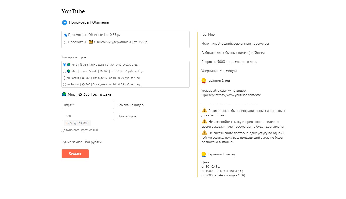Click the blue play icon near Просмотры heading

point(65,23)
